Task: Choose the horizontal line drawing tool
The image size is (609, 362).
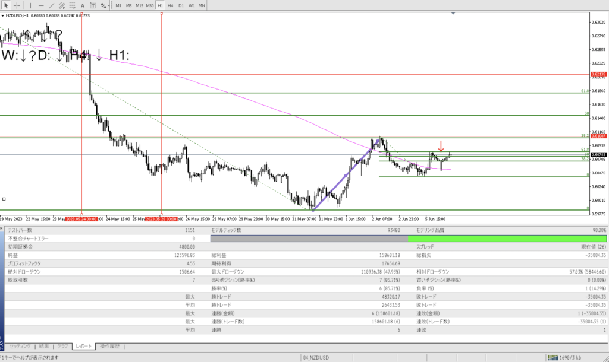Action: tap(40, 5)
